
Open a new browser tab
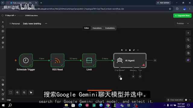pyautogui.click(x=41, y=3)
